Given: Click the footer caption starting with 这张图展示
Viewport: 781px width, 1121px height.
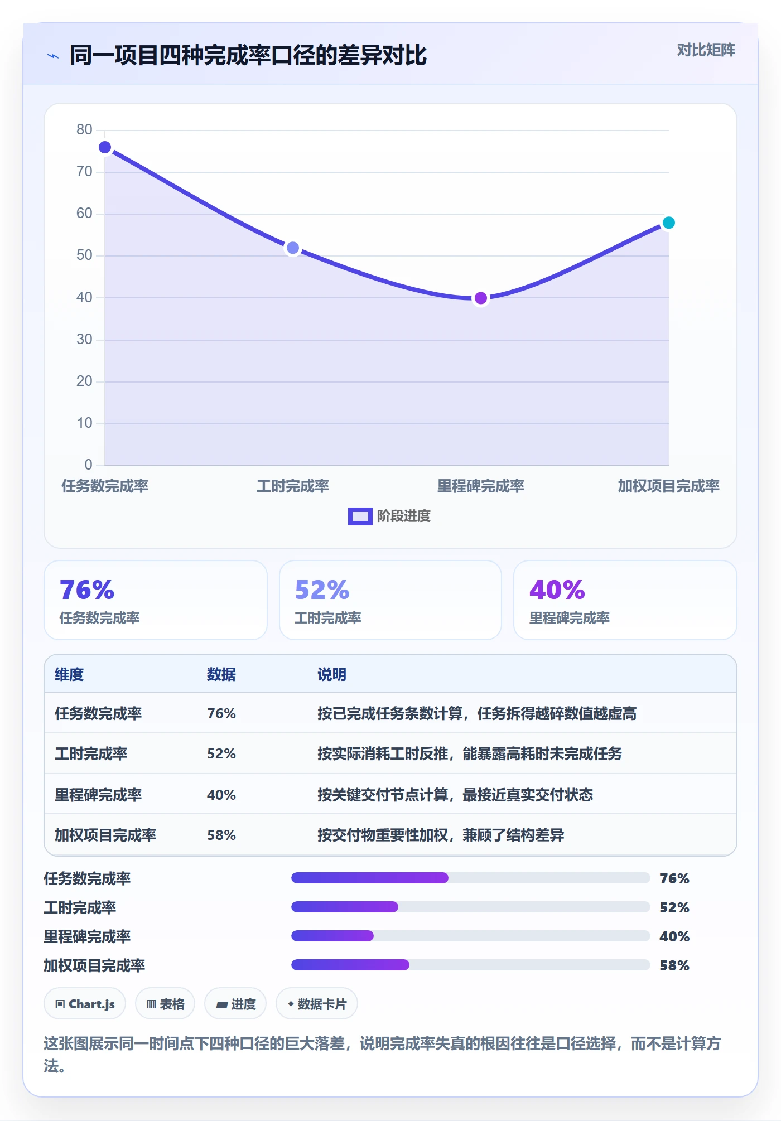Looking at the screenshot, I should 382,1054.
